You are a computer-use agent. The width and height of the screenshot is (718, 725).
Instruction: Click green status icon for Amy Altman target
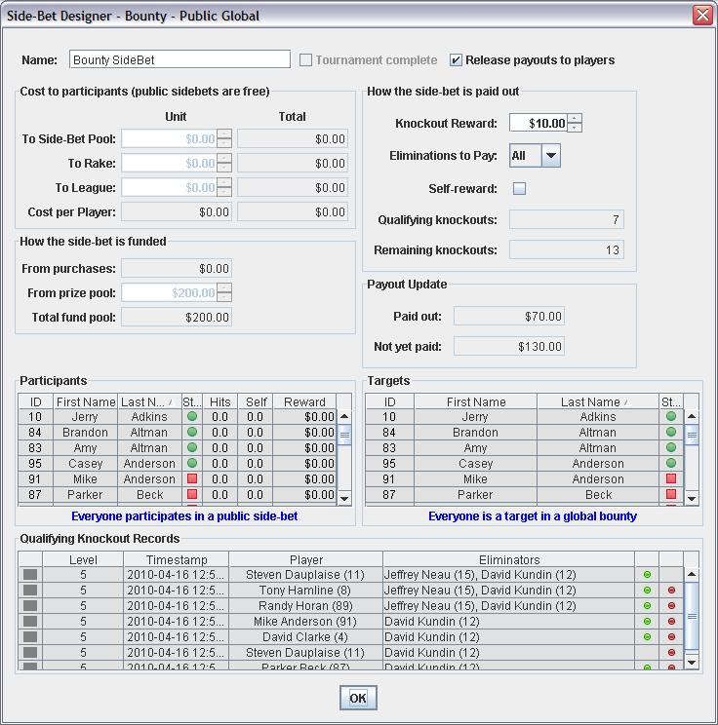671,447
